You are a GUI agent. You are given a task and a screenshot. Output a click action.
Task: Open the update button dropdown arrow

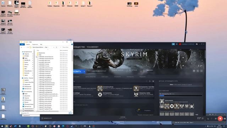click(x=84, y=71)
